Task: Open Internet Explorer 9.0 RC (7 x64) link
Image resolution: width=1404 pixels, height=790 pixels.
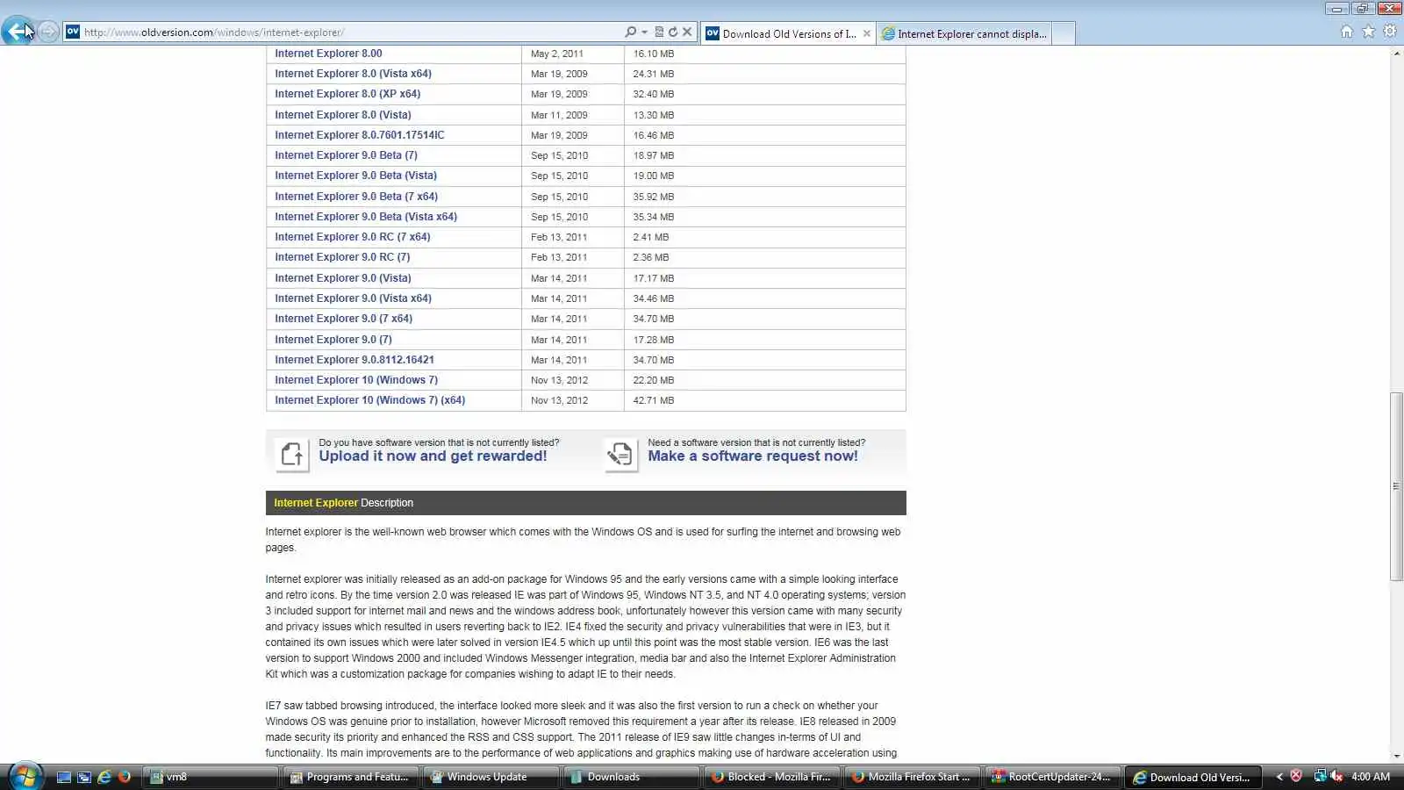Action: [353, 237]
